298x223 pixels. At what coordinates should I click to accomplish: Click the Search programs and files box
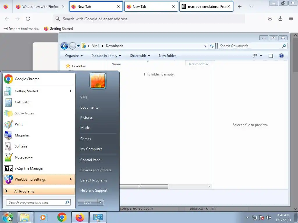(38, 202)
